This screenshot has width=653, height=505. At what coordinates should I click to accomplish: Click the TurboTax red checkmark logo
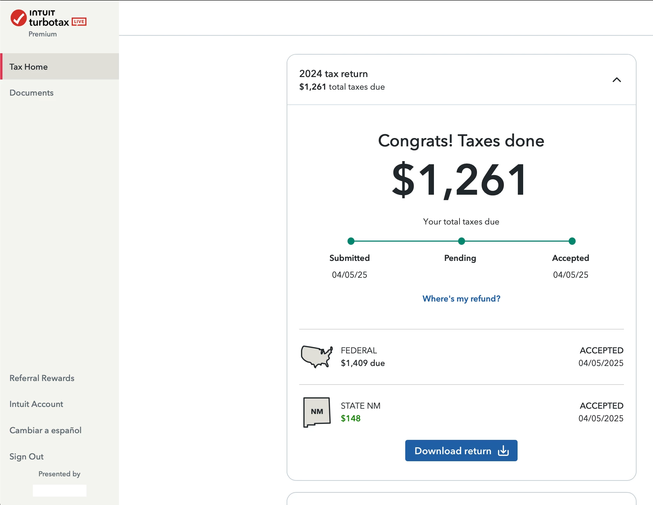coord(19,18)
